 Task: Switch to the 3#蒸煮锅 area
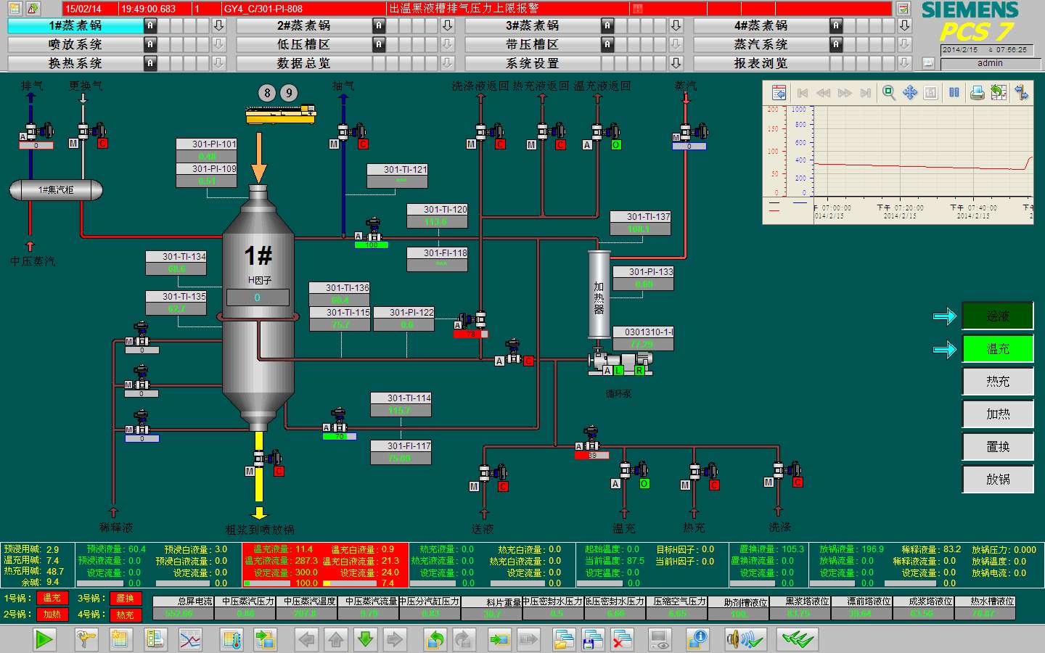532,25
